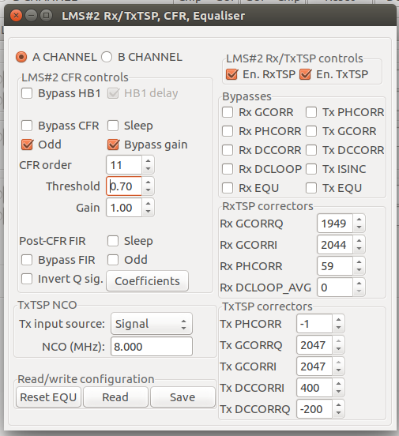Close the Rx/TxTSP dialog window
Screen dimensions: 399x436
[16, 16]
